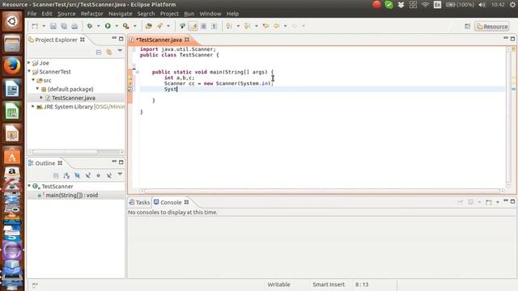Open Ubuntu Dash home button
Screen dimensions: 518x291
coord(12,22)
